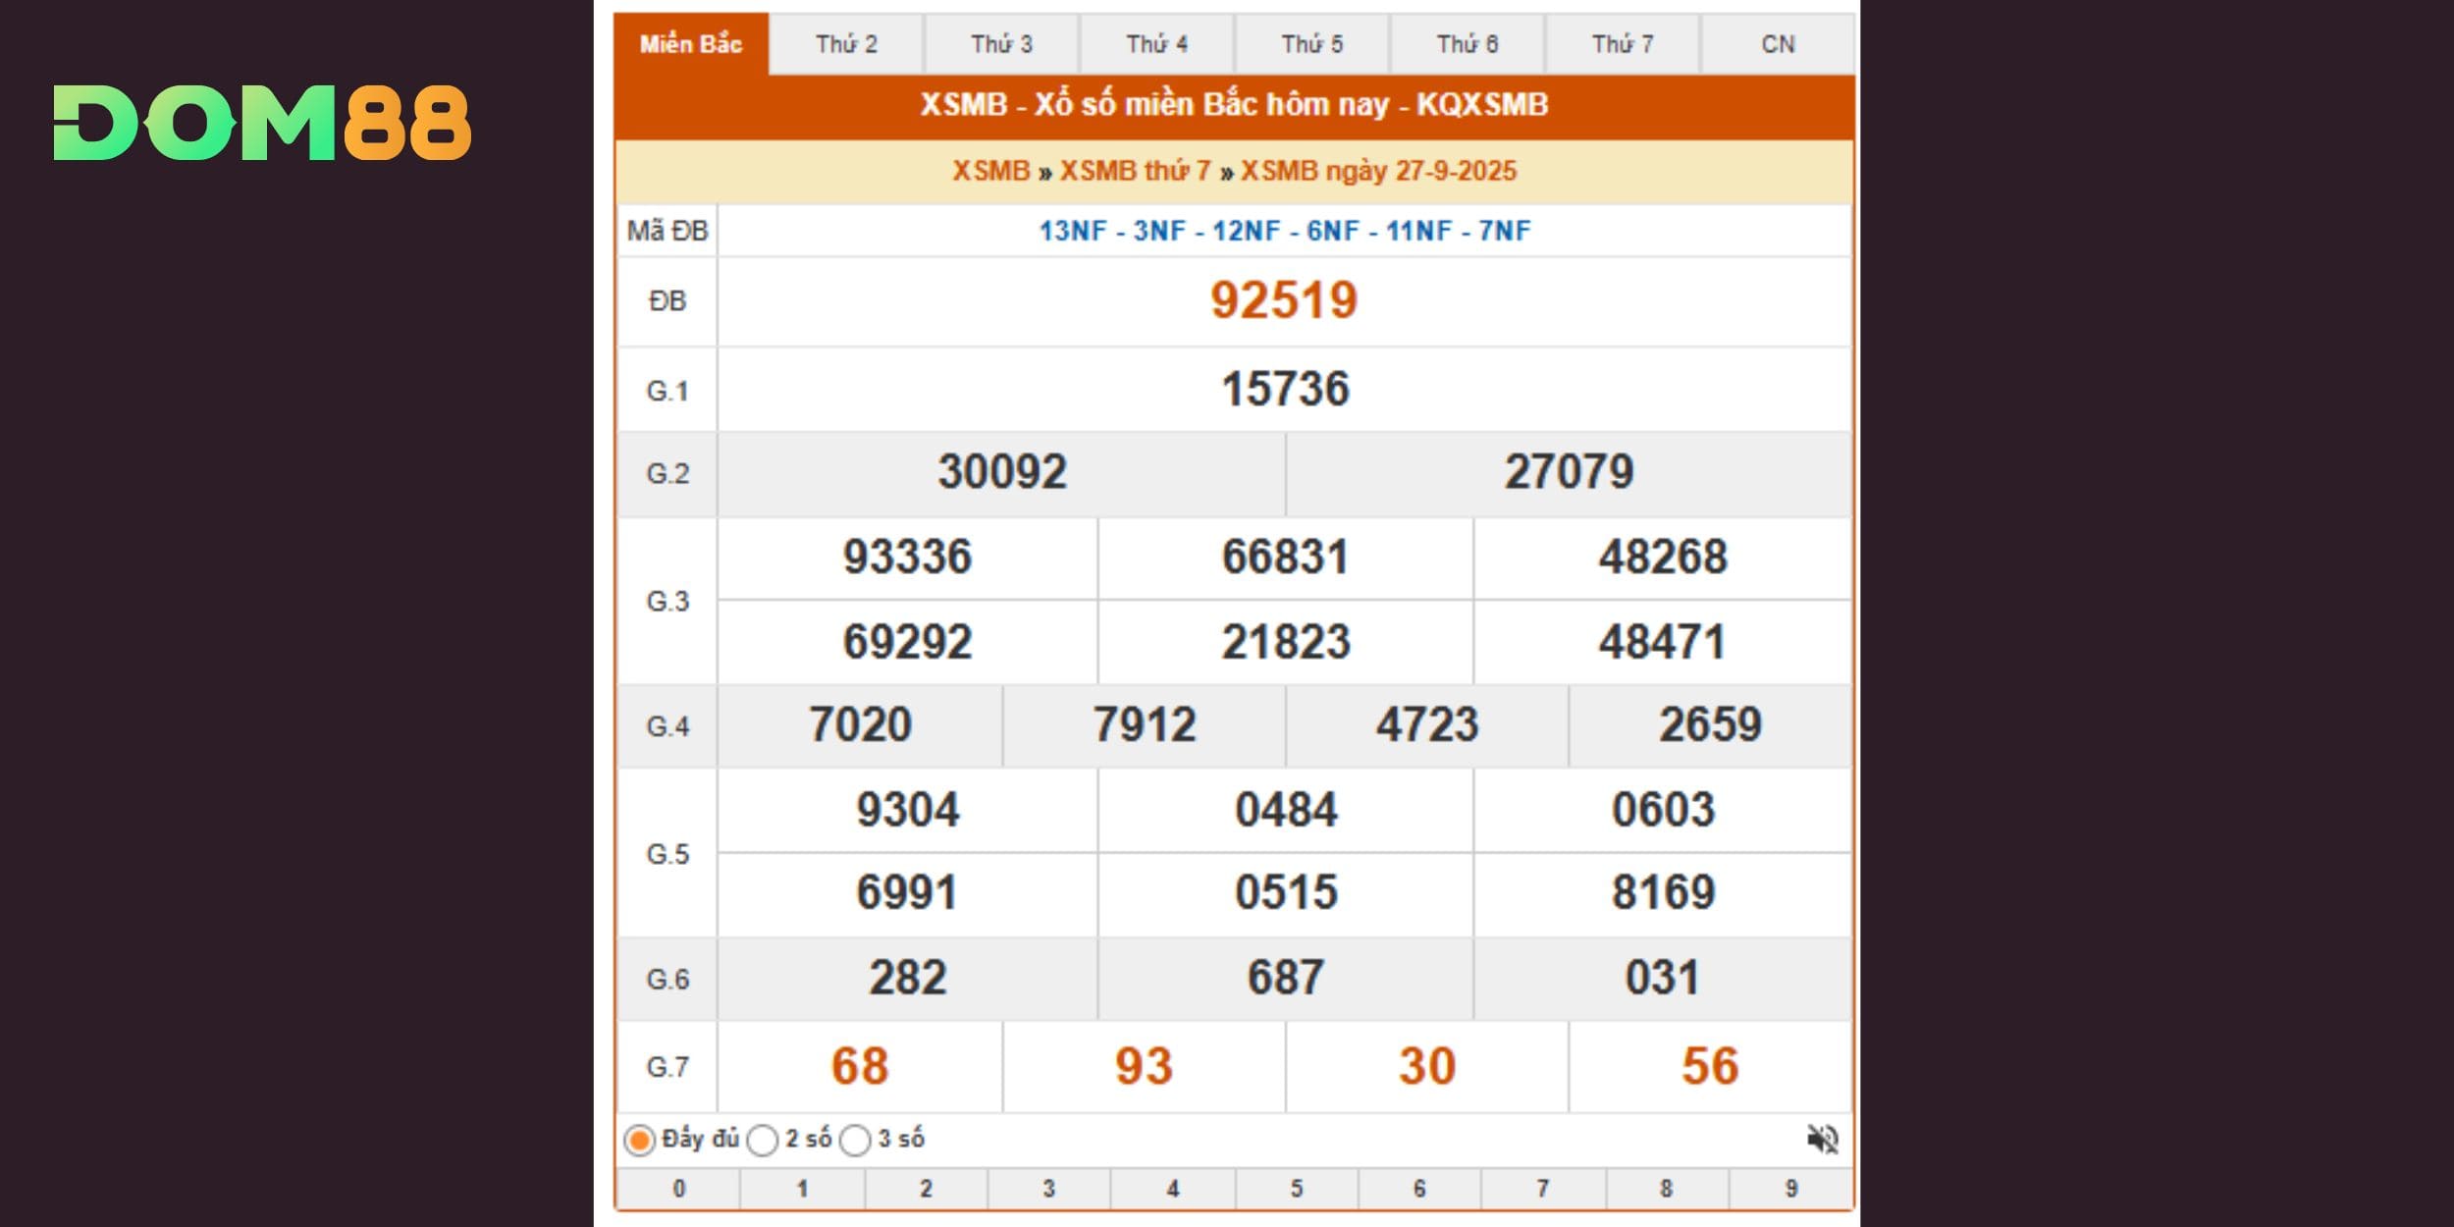Click digit filter 8

pyautogui.click(x=1667, y=1189)
